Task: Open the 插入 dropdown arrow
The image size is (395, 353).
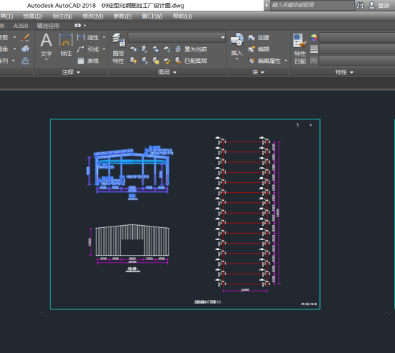Action: coord(236,59)
